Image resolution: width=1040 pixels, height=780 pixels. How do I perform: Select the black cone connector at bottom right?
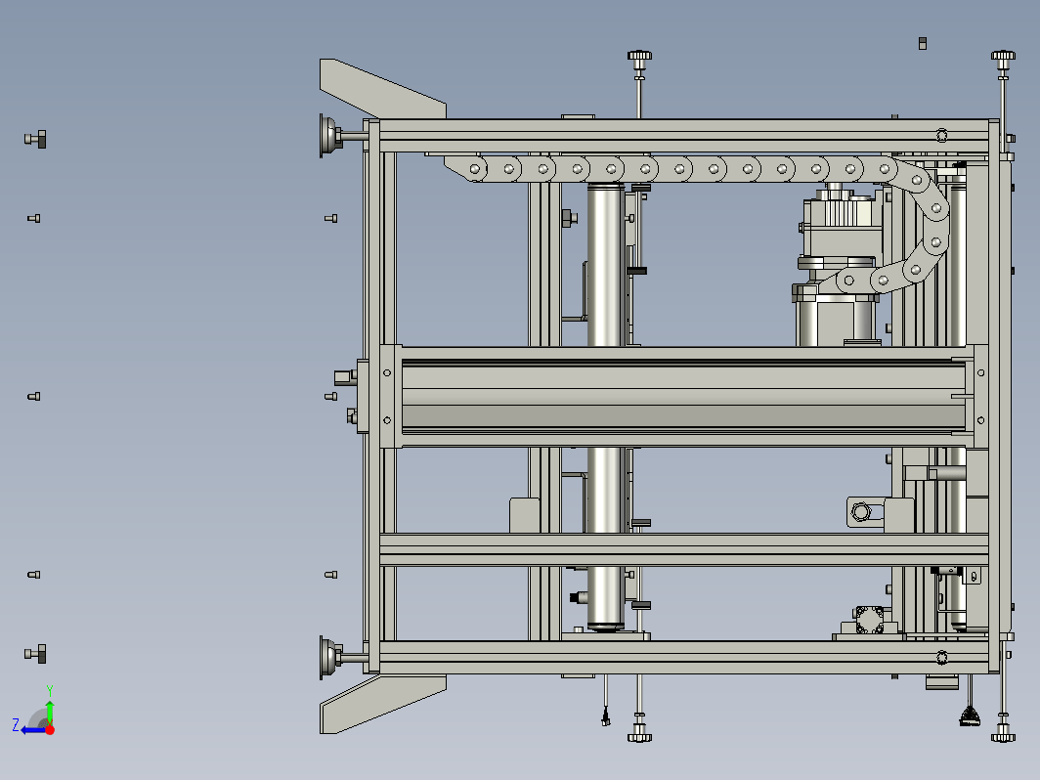pos(970,716)
